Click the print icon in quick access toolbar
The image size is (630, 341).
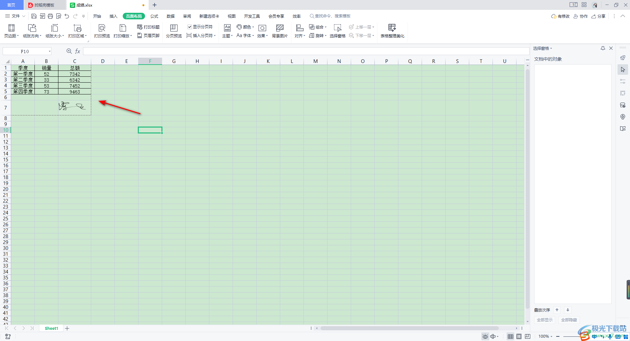coord(50,16)
